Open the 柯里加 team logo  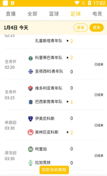coord(31,149)
